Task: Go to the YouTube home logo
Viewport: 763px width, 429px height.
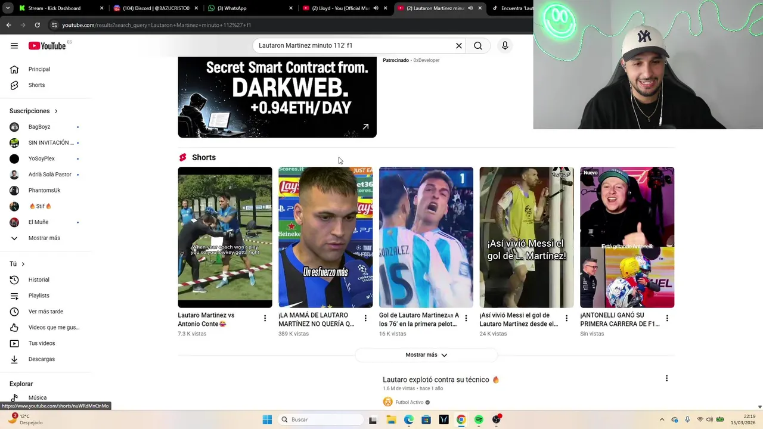Action: (x=47, y=46)
